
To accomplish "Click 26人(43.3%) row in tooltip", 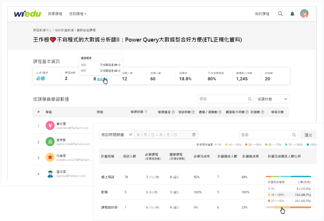I will pos(289,201).
